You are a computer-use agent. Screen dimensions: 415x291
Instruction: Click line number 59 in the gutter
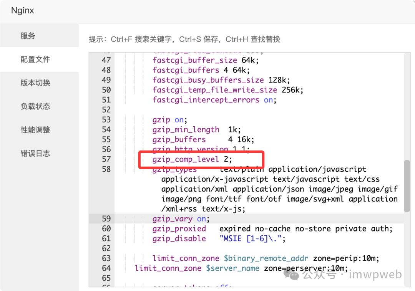106,219
